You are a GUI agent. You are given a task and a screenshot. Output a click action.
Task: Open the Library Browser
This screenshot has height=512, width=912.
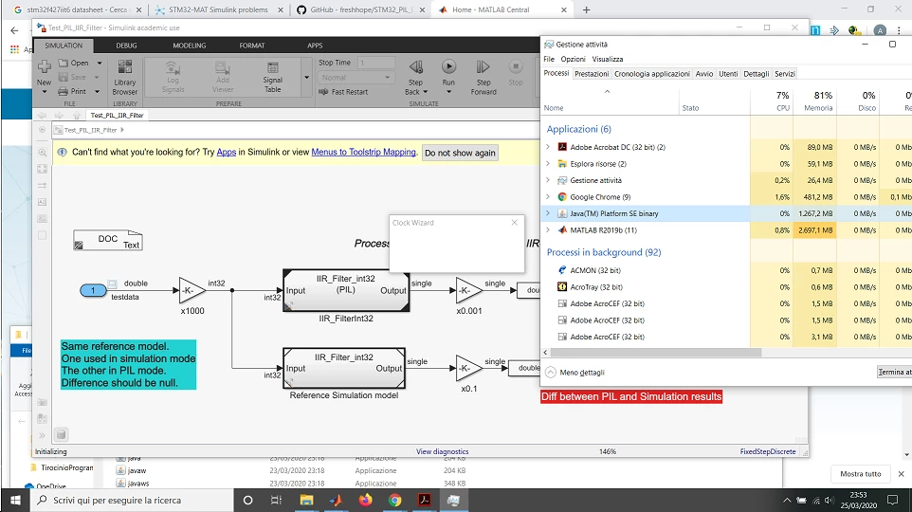pyautogui.click(x=125, y=78)
